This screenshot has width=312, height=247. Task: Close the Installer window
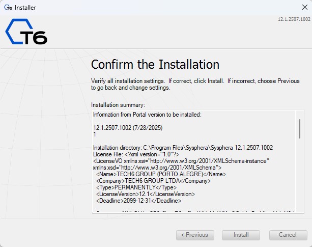(305, 7)
